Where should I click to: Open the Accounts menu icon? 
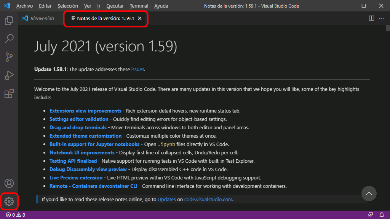(9, 183)
